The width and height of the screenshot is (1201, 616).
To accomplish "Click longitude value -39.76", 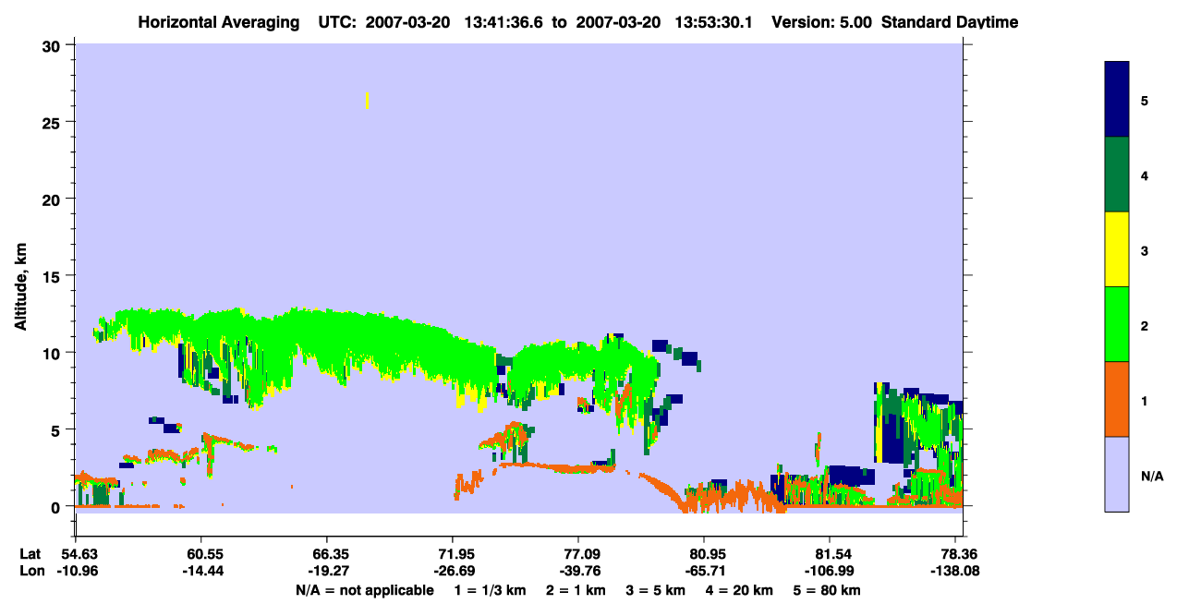I will tap(578, 571).
